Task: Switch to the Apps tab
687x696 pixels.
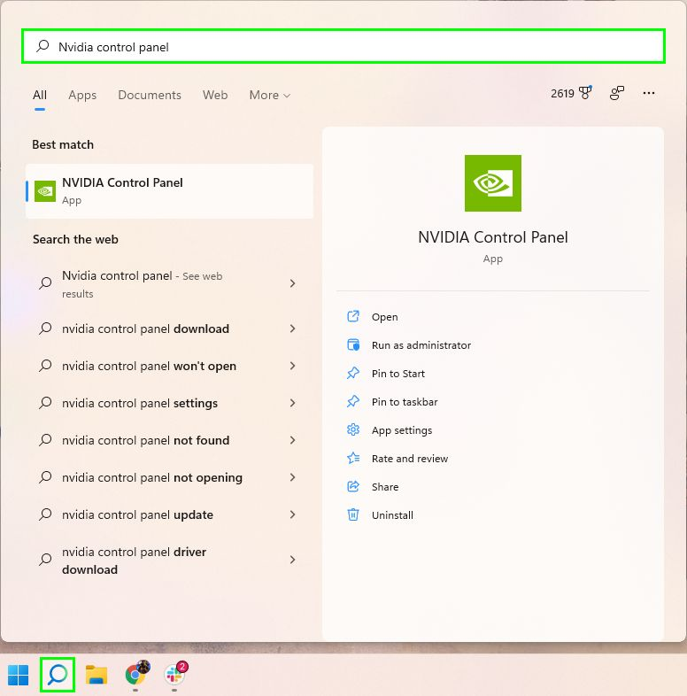Action: (82, 95)
